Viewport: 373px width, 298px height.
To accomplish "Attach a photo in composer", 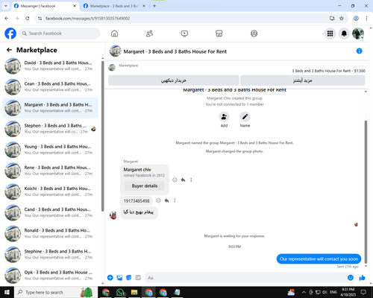I will pyautogui.click(x=119, y=278).
